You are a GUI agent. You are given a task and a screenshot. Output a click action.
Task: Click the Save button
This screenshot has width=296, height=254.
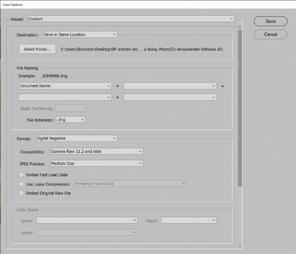point(270,21)
